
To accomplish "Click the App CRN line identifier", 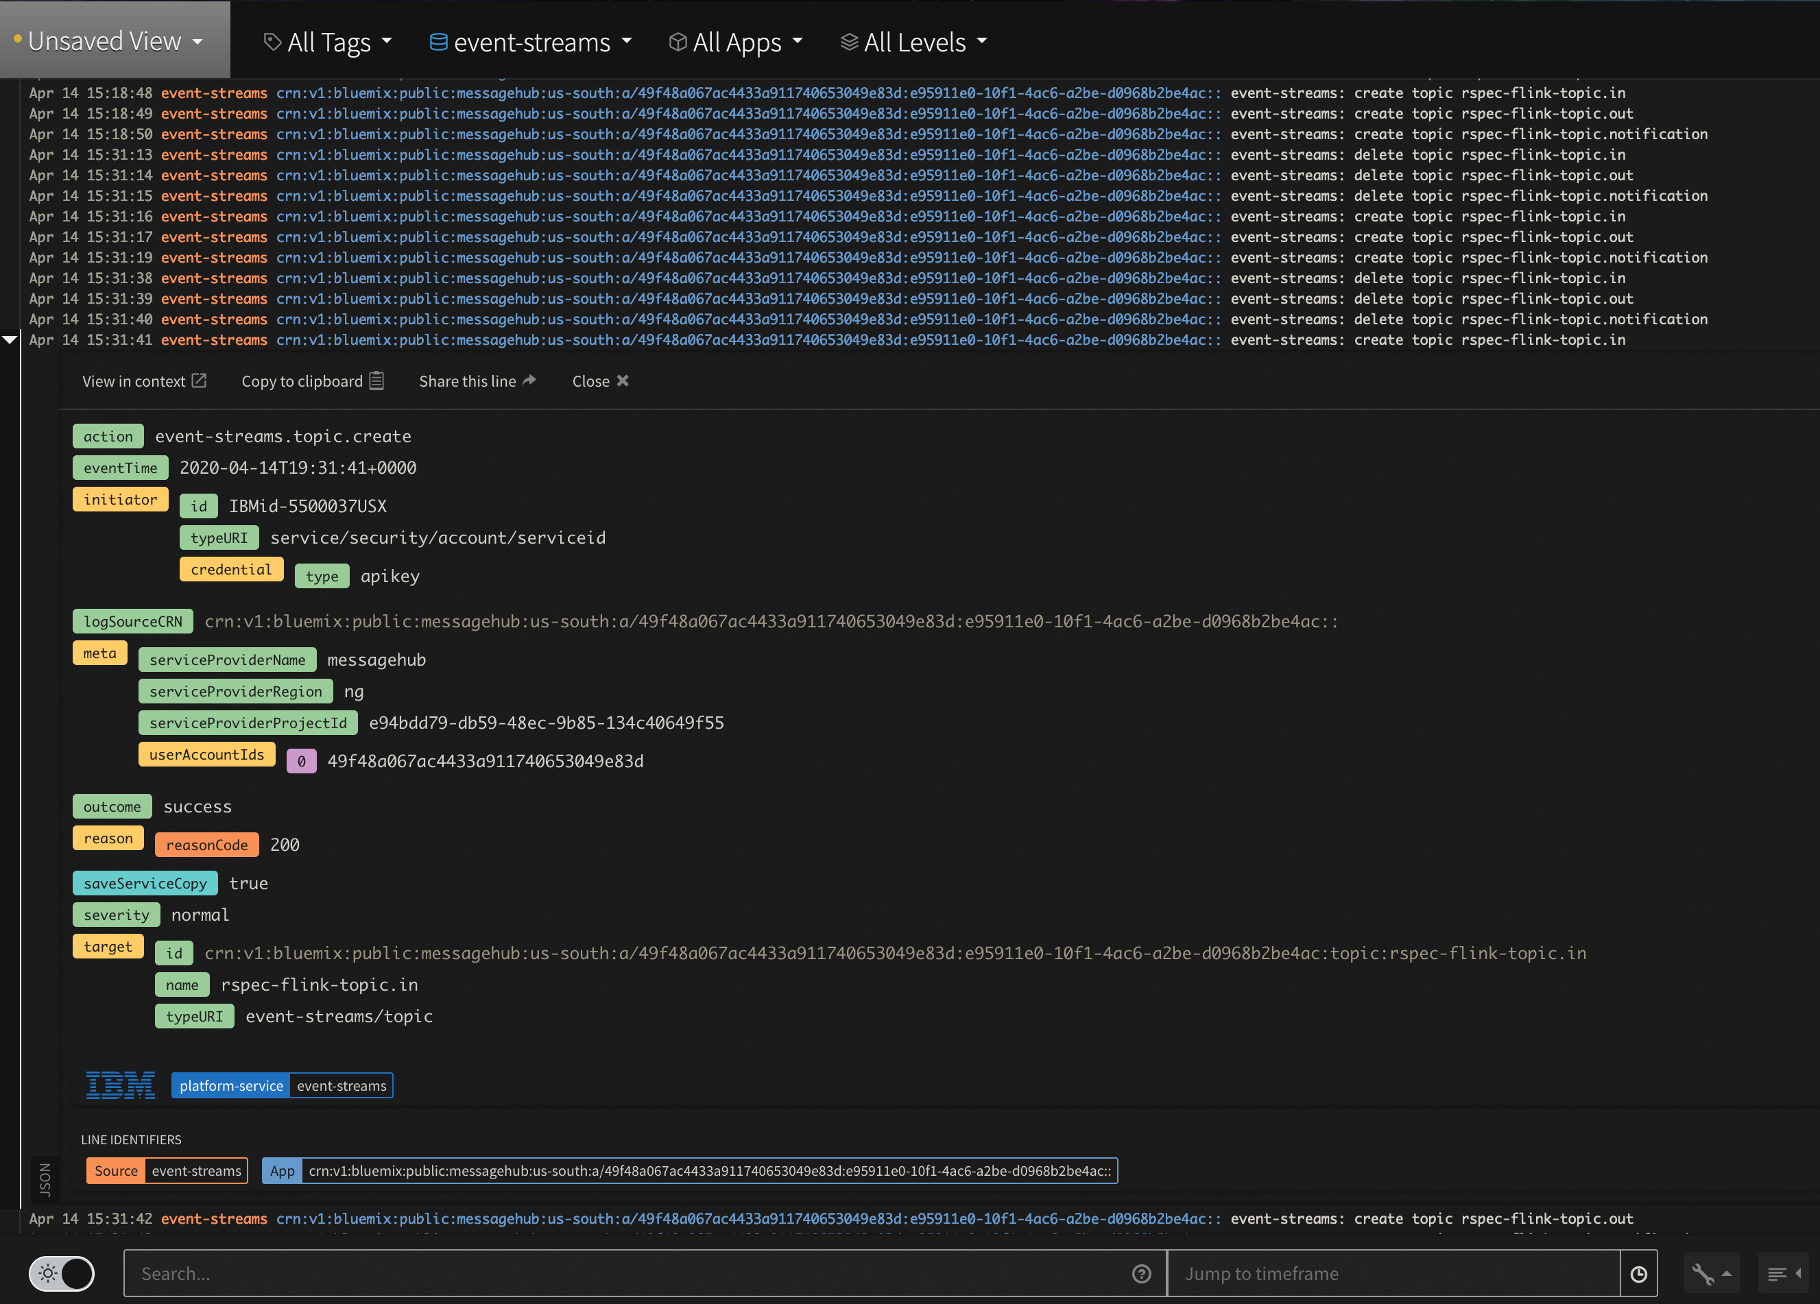I will tap(689, 1171).
